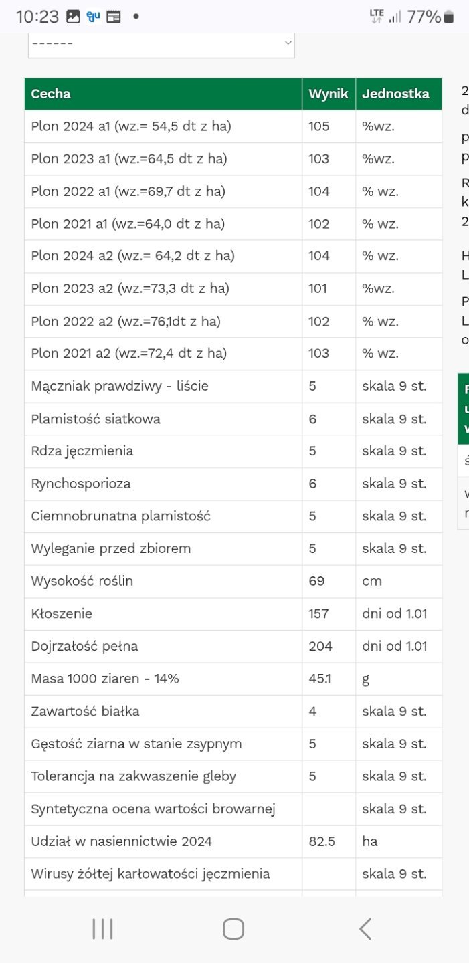
Task: Tap the Mączniak prawdziwy - liście row
Action: tap(120, 386)
